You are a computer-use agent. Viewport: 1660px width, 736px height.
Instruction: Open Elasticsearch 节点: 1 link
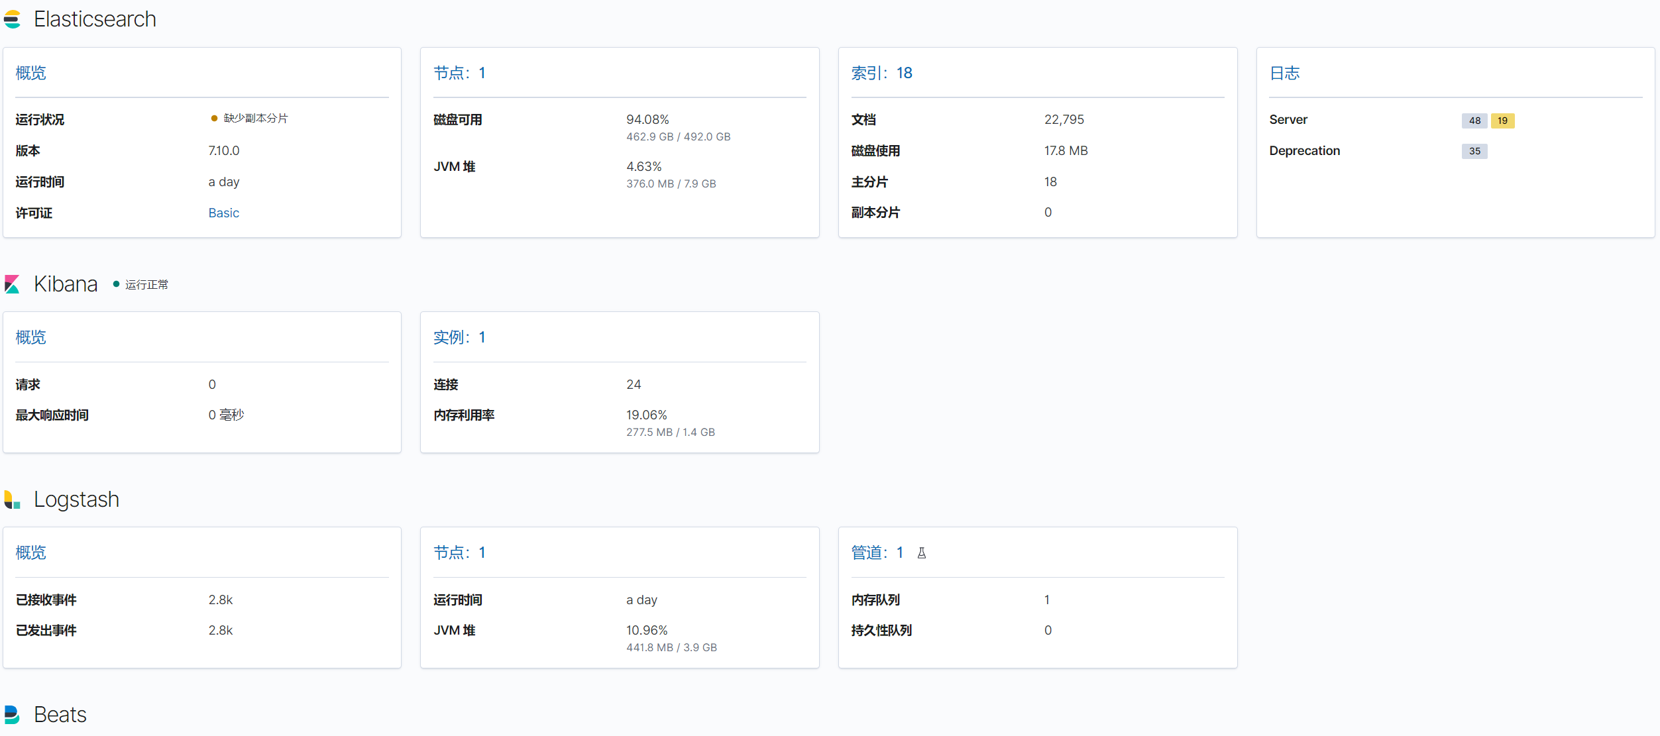459,73
